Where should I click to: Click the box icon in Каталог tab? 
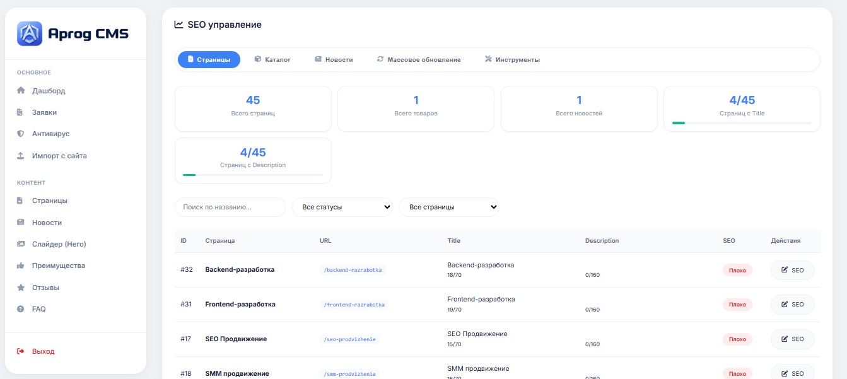coord(258,59)
